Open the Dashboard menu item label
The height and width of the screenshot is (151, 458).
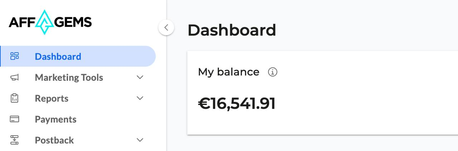click(x=58, y=57)
